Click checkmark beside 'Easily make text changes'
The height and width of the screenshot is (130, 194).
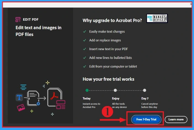(84, 32)
